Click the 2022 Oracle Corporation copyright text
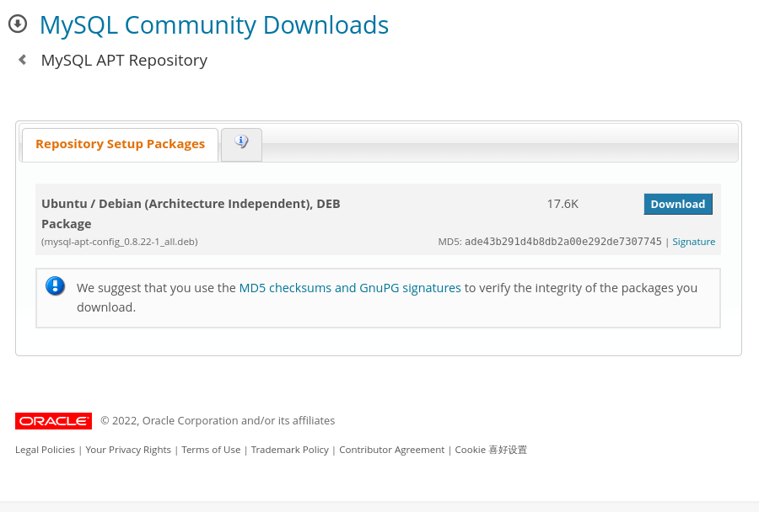759x512 pixels. point(218,420)
